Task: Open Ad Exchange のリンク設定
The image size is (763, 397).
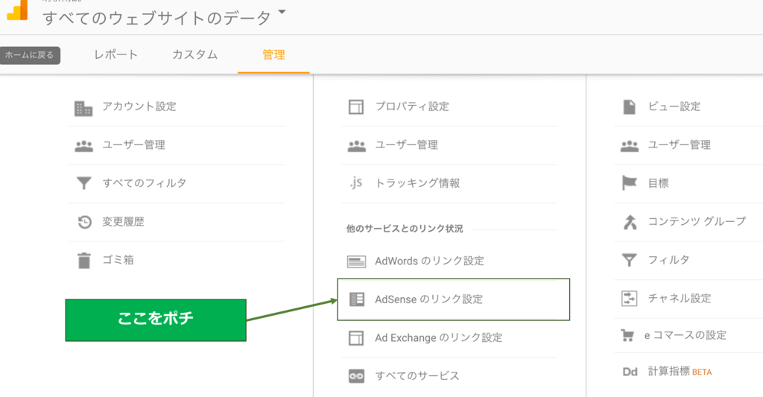Action: click(438, 337)
